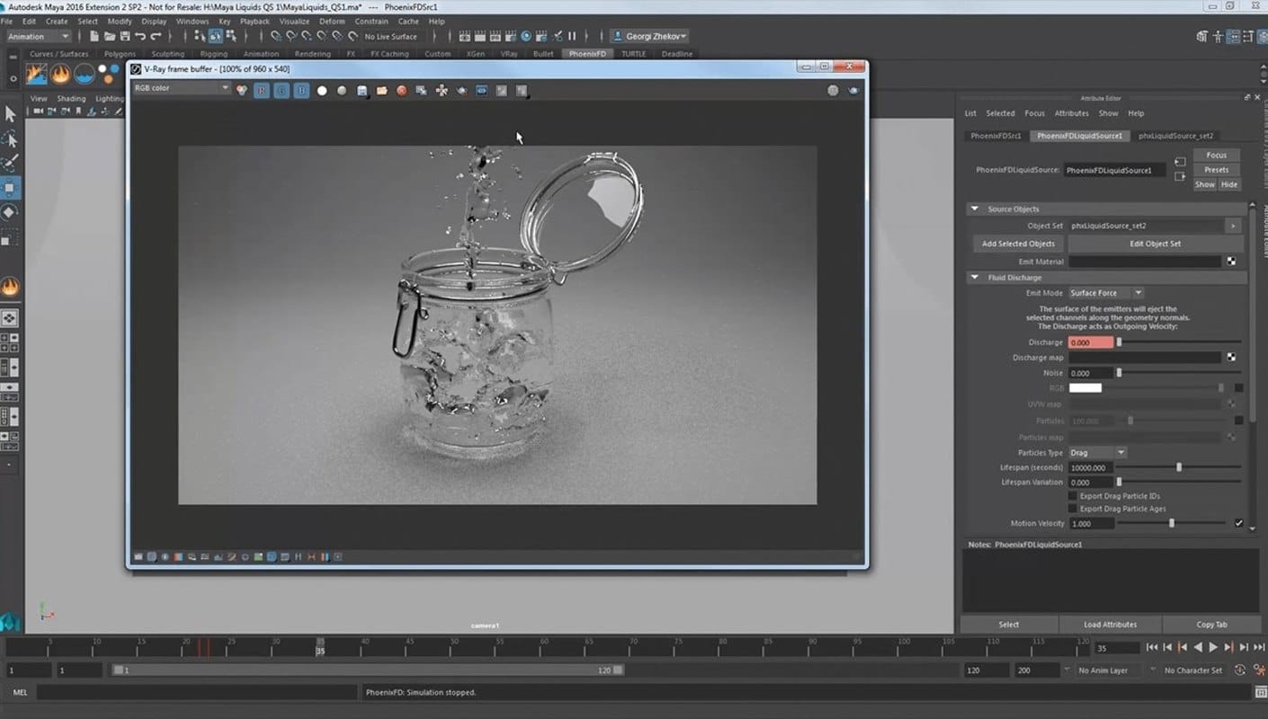Open the Particles Type dropdown
Viewport: 1268px width, 719px height.
[1096, 452]
